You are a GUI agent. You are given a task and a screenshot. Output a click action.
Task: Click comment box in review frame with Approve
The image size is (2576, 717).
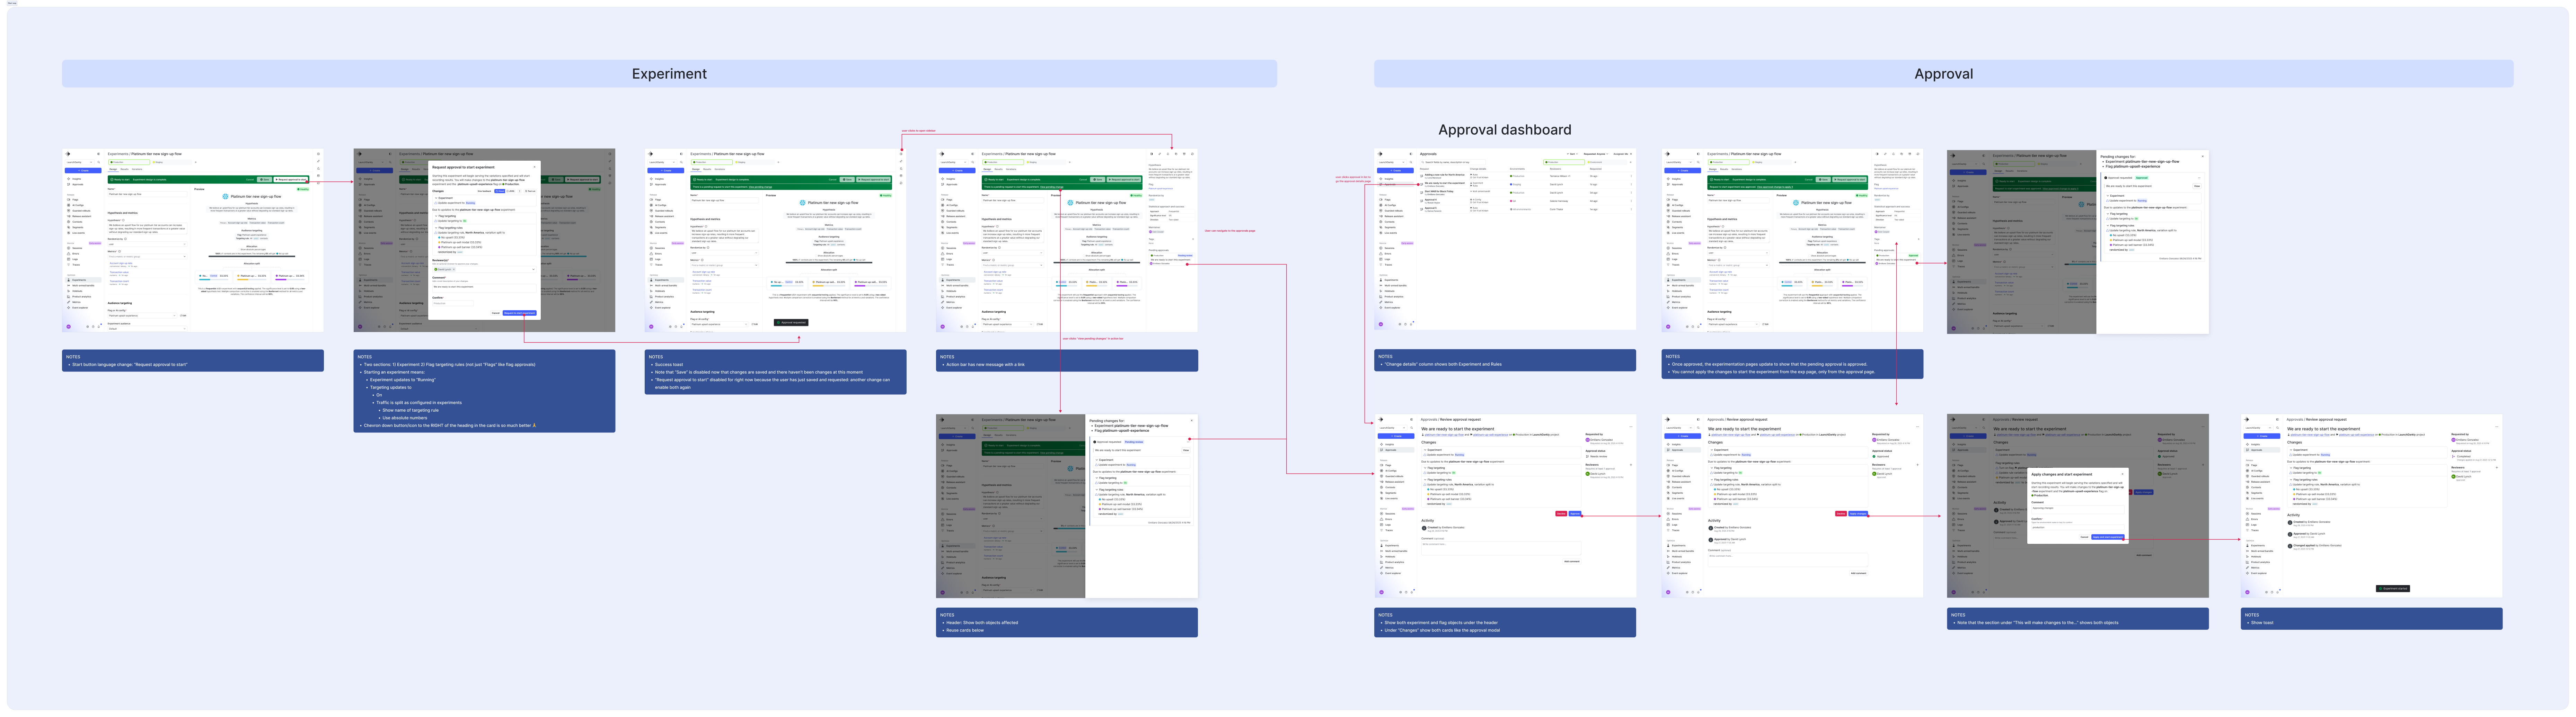(1501, 548)
